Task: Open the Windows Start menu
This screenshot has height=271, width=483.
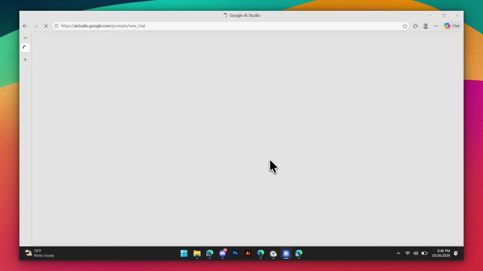Action: pos(184,253)
